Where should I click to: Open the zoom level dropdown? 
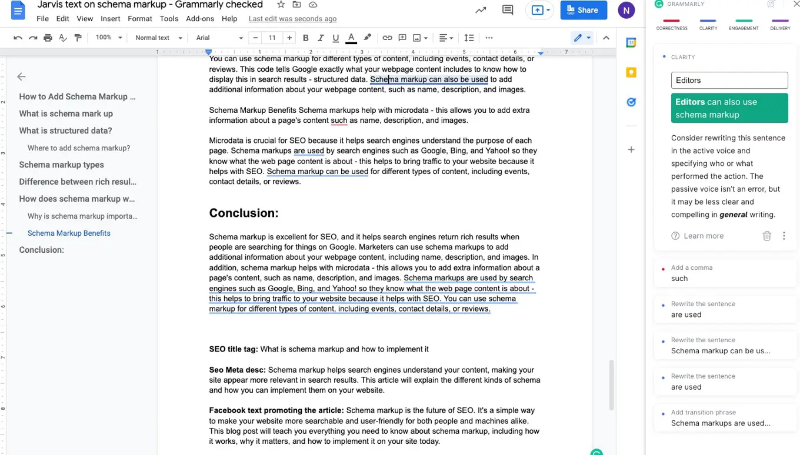[109, 38]
